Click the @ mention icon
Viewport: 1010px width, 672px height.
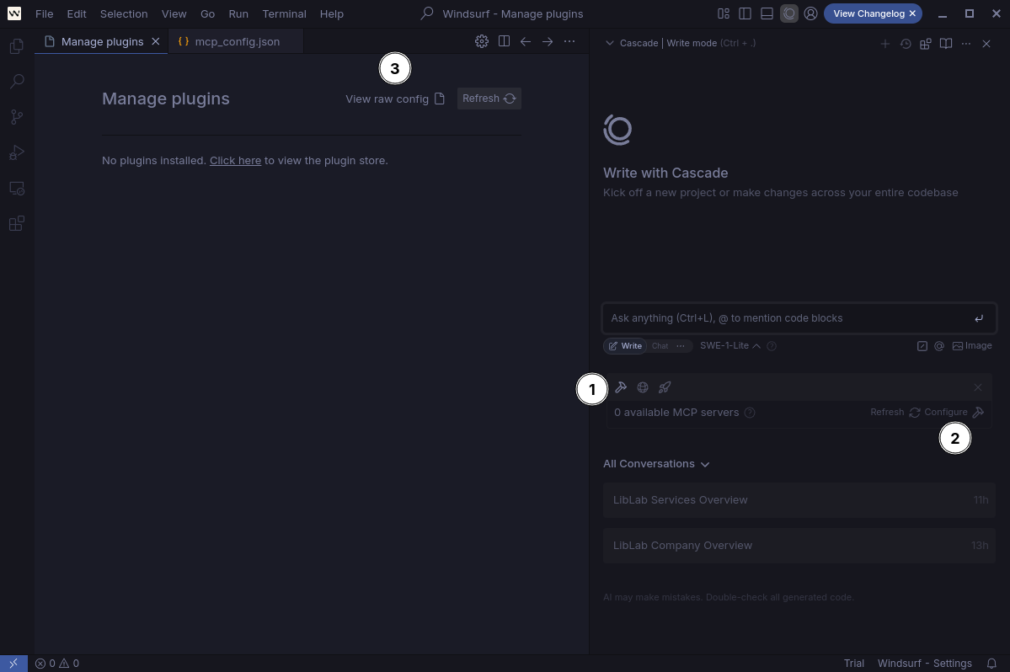click(939, 345)
